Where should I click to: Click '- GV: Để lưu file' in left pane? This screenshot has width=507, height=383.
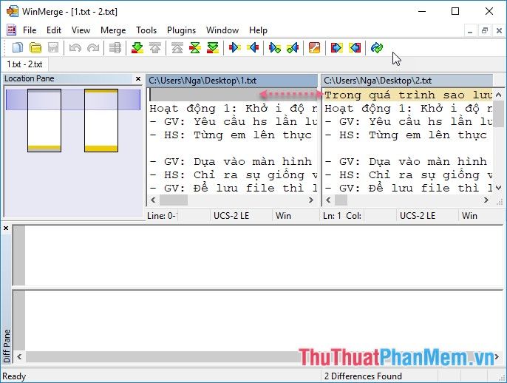coord(233,188)
